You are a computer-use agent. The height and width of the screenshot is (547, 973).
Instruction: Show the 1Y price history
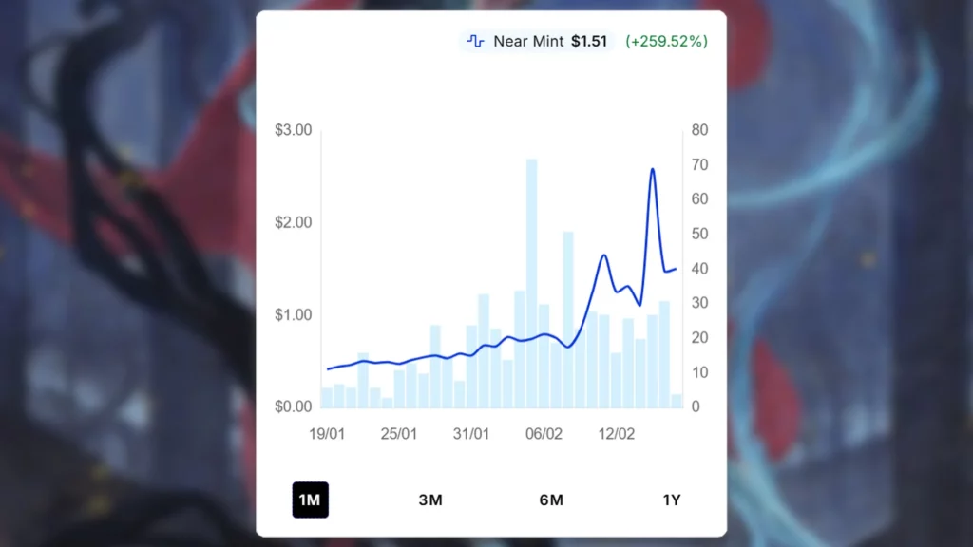point(673,500)
